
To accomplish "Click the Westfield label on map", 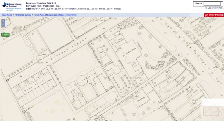I will point(84,79).
